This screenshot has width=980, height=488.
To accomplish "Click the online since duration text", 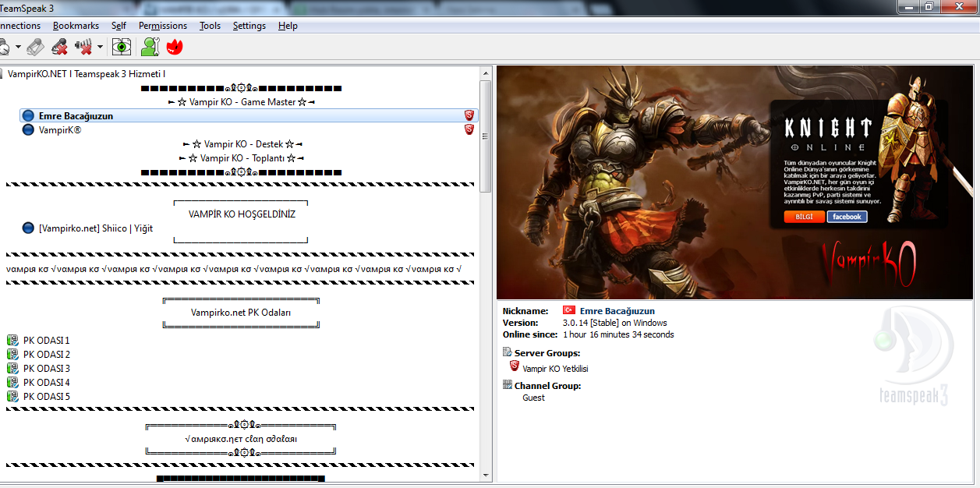I will click(618, 334).
